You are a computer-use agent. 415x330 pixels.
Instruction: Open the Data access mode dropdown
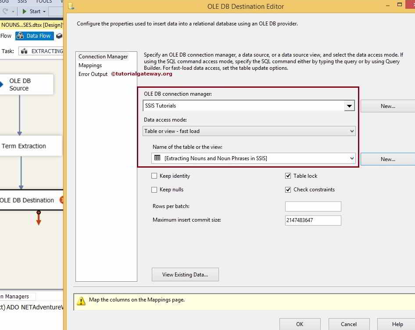click(351, 131)
